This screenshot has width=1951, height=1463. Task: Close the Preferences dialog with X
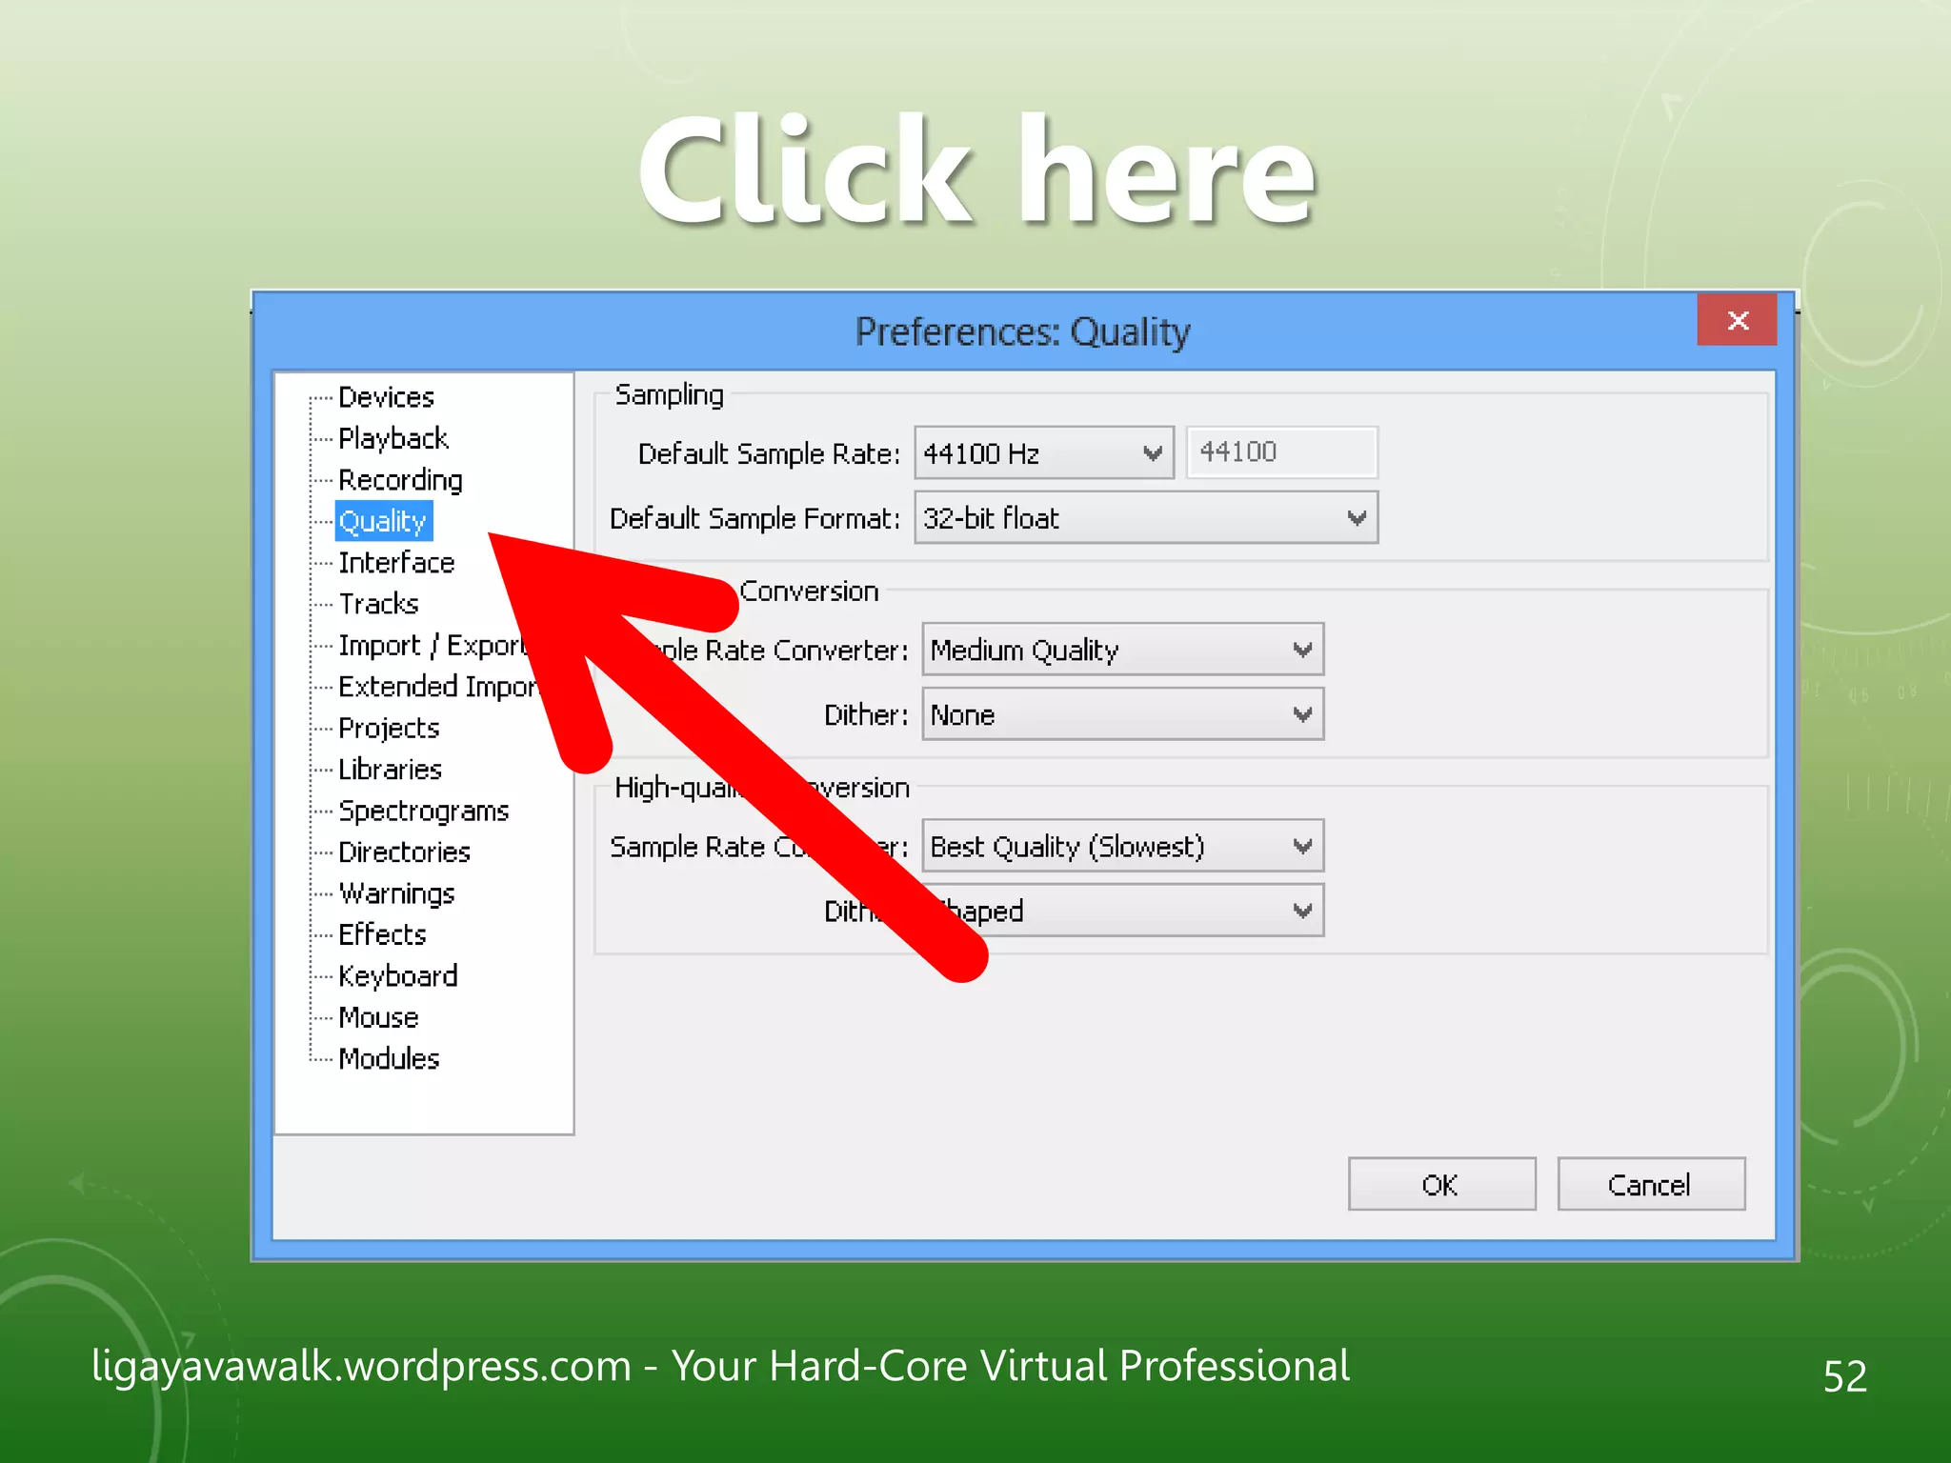pyautogui.click(x=1737, y=320)
